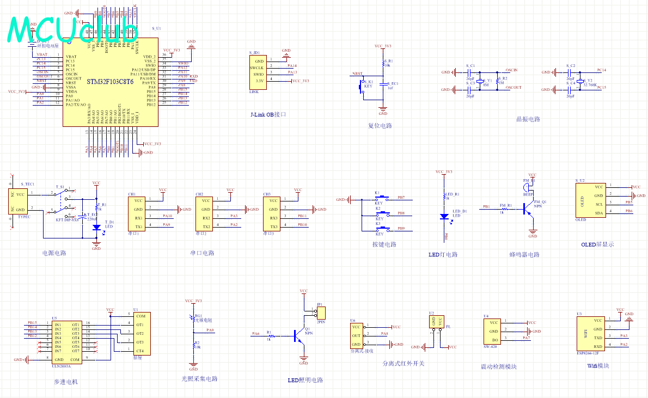The image size is (648, 398).
Task: Click the SW-420 vibration sensor block
Action: 494,330
